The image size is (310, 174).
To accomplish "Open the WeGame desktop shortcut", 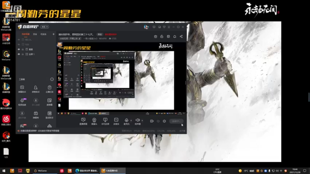I will click(6, 55).
